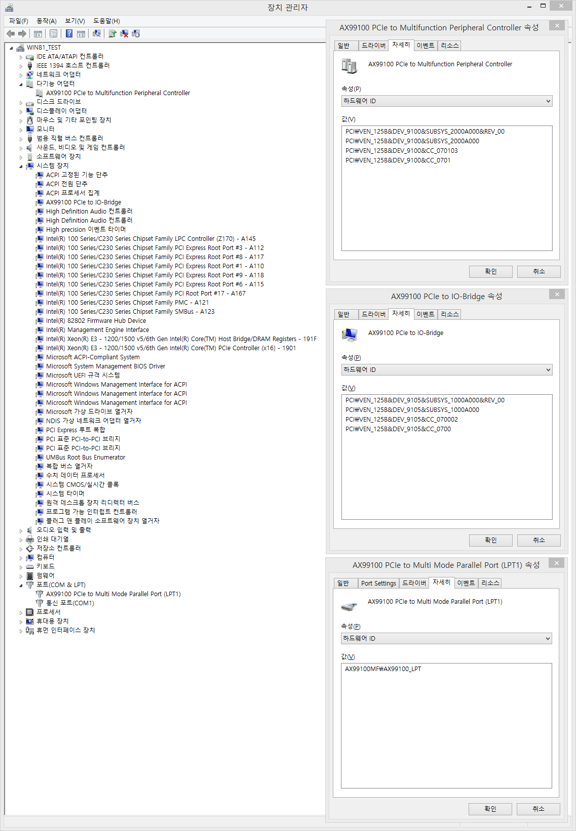
Task: Click the AX99100 Multifunction Peripheral Controller tree icon
Action: 40,93
